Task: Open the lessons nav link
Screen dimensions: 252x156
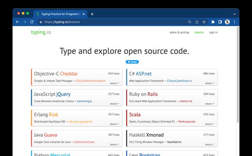Action: [x=199, y=32]
